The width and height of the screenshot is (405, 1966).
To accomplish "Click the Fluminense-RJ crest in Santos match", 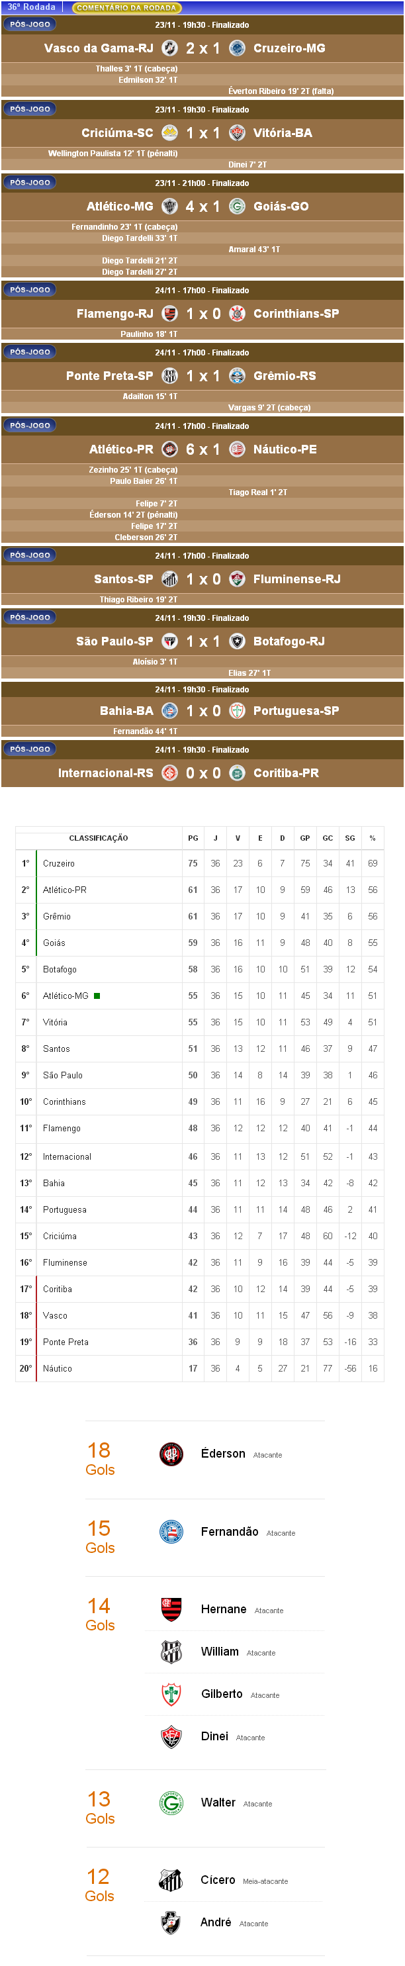I will (x=237, y=579).
